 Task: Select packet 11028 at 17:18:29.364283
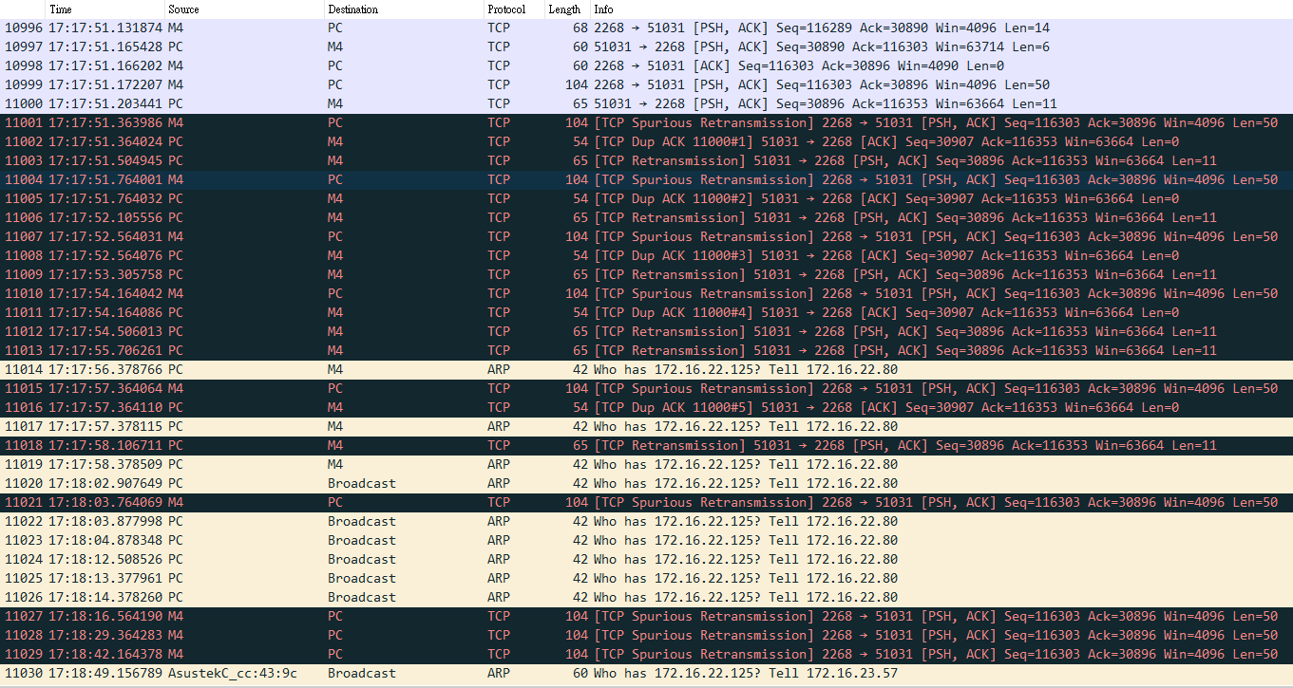tap(646, 636)
